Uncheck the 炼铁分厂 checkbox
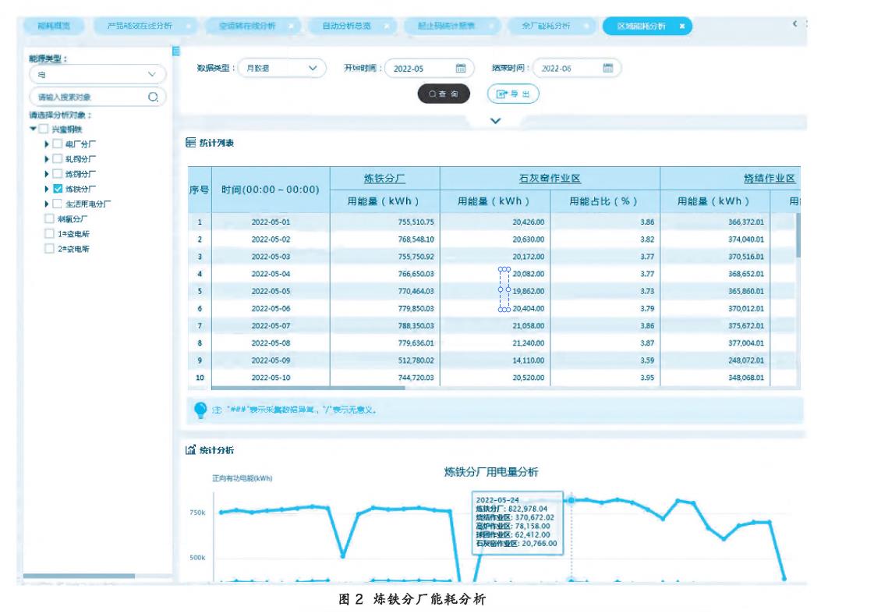 pos(58,189)
